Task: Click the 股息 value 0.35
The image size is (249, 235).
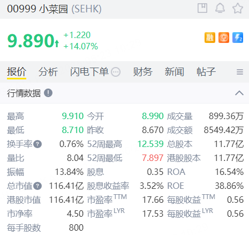Action: pos(155,172)
